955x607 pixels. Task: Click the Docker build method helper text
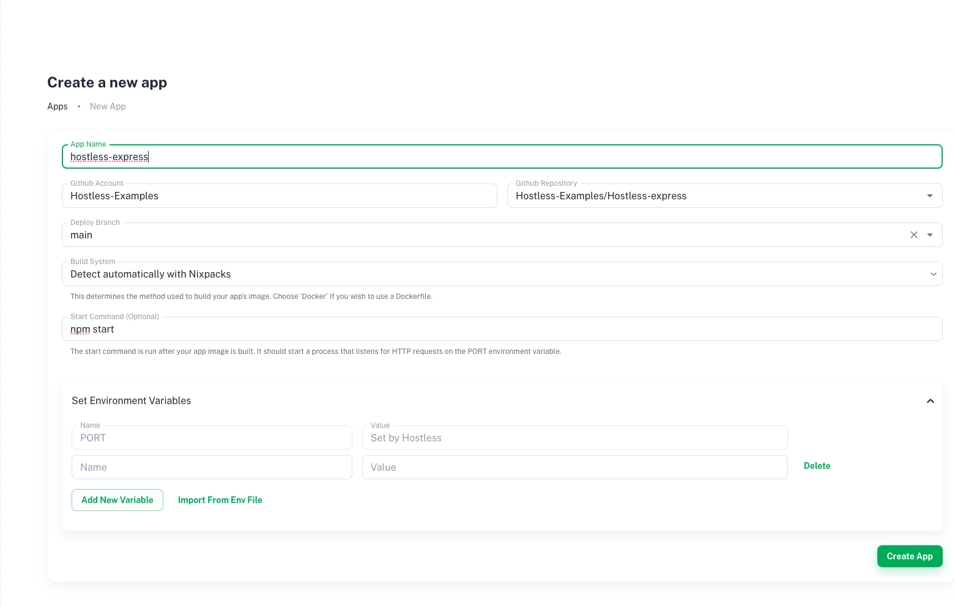pos(251,296)
